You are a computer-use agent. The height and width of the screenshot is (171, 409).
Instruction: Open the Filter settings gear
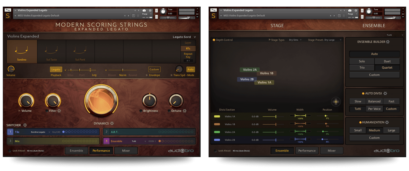pos(59,111)
